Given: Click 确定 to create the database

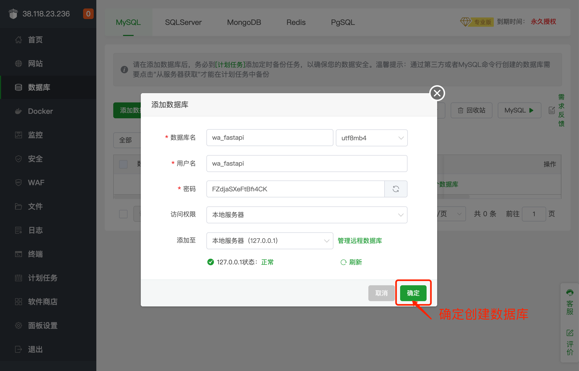Looking at the screenshot, I should [x=413, y=293].
